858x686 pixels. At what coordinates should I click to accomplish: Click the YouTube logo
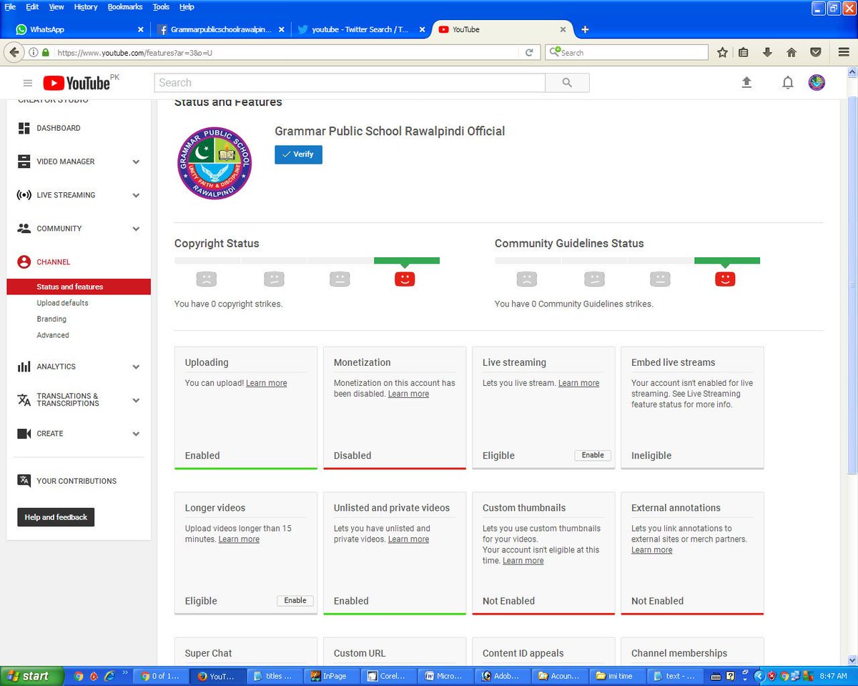point(77,83)
